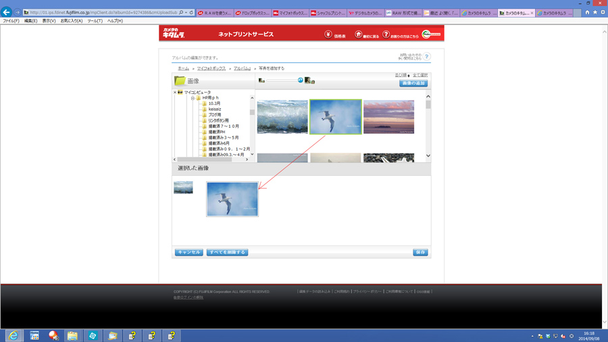Click the blue help icon beside お問い合わせ
608x342 pixels.
pyautogui.click(x=426, y=57)
